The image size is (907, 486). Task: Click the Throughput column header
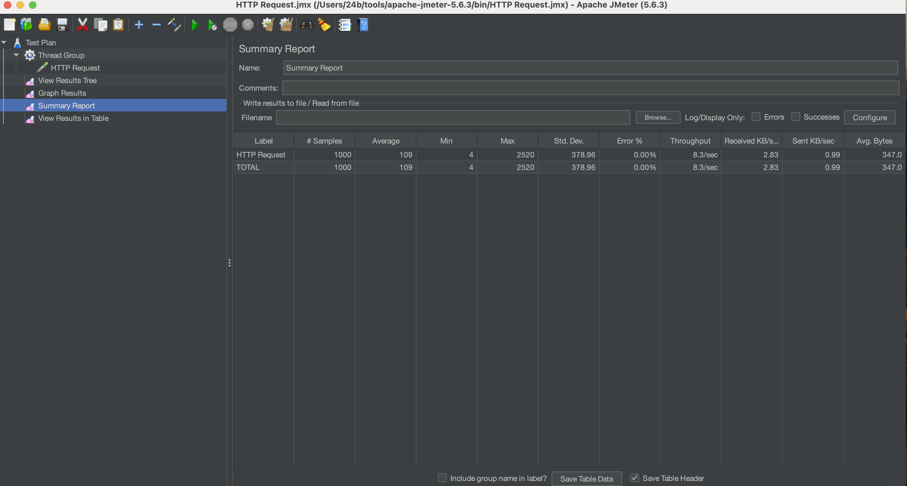[x=690, y=141]
